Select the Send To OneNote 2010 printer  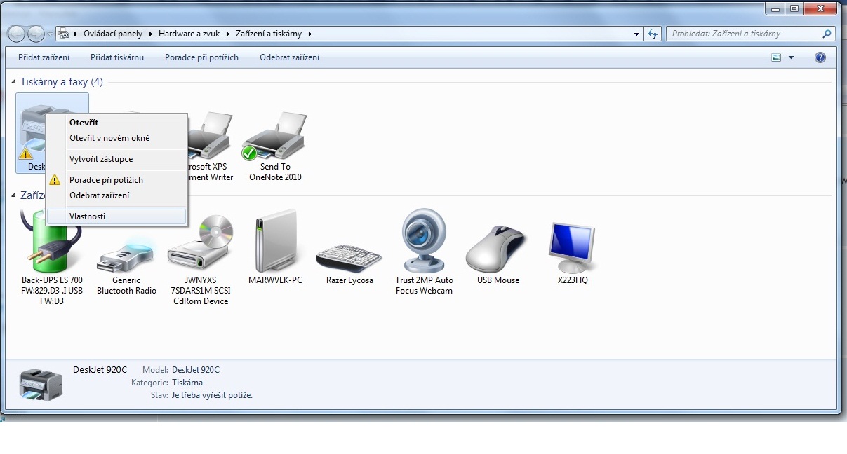coord(275,146)
